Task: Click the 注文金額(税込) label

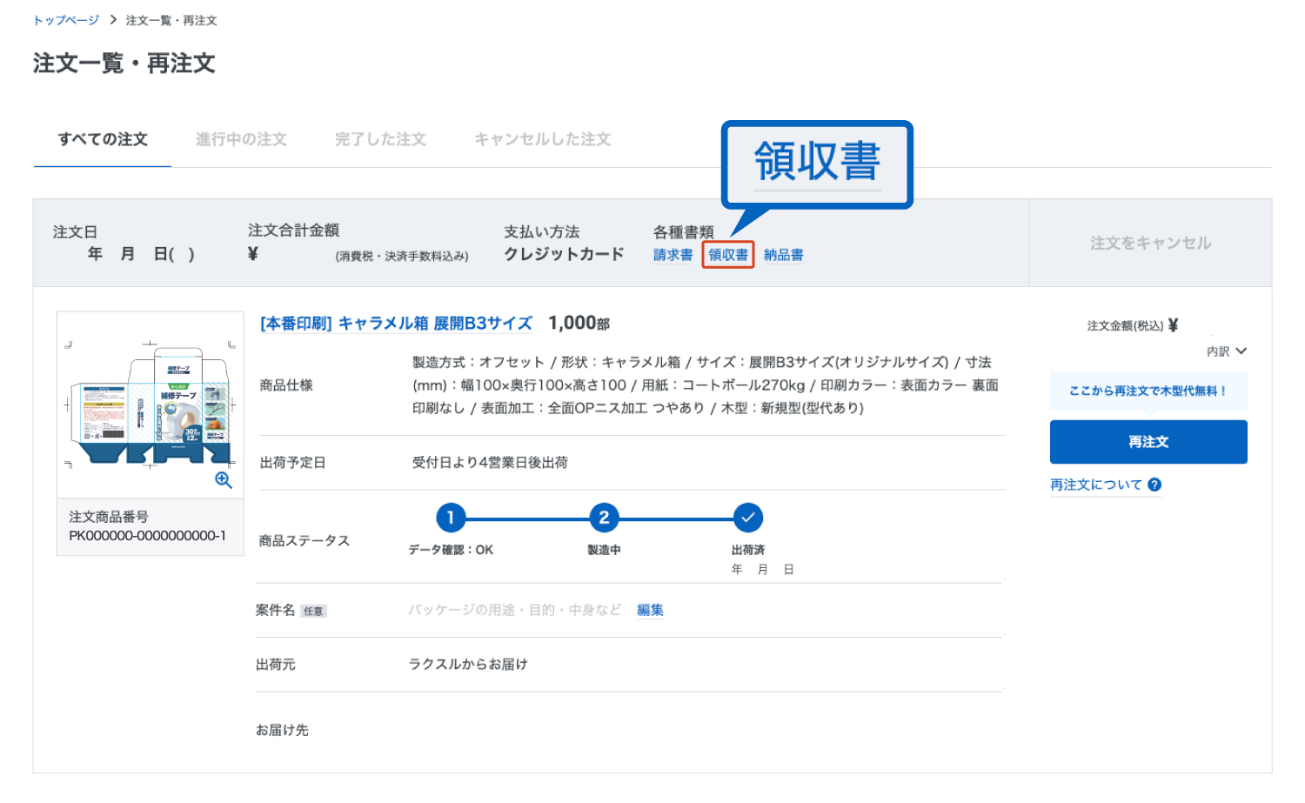Action: pos(1125,325)
